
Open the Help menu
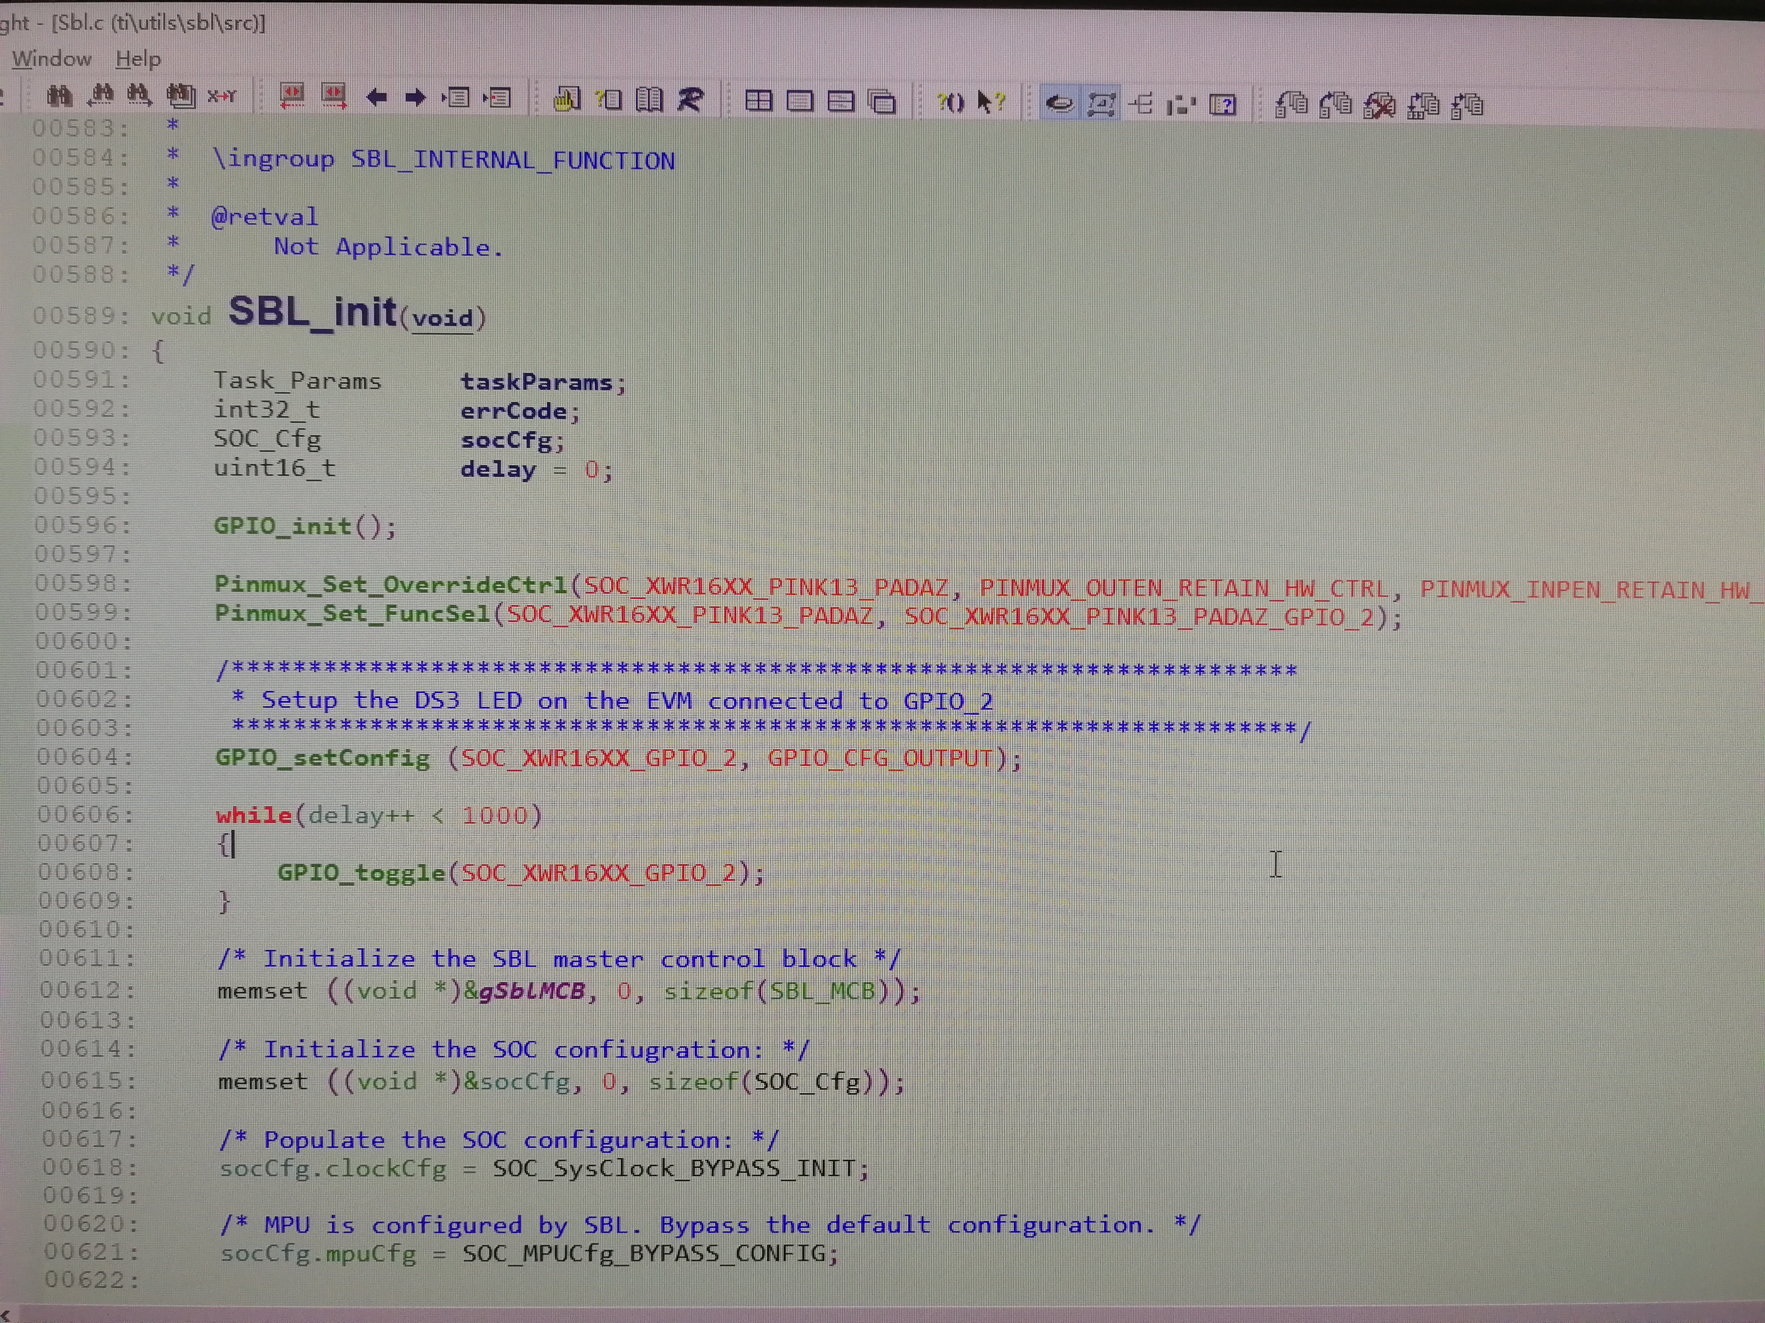point(138,59)
